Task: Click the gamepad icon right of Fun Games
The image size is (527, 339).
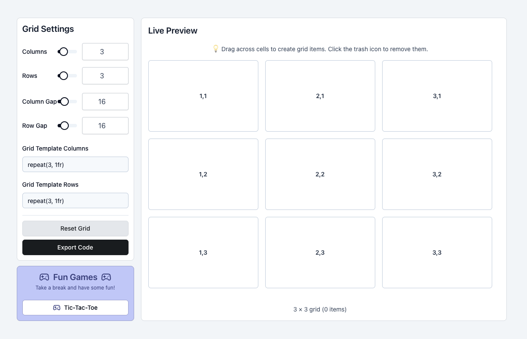Action: (106, 277)
